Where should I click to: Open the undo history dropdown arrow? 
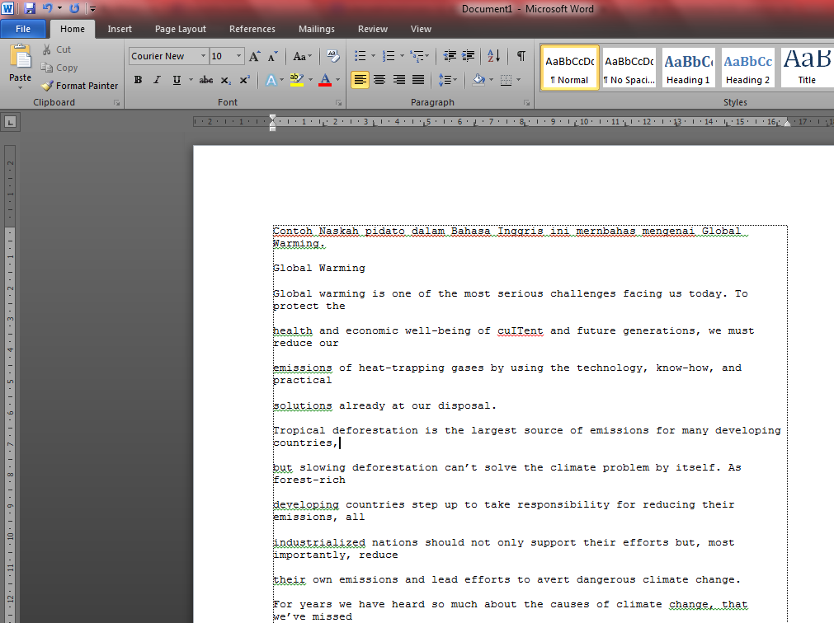pyautogui.click(x=59, y=8)
